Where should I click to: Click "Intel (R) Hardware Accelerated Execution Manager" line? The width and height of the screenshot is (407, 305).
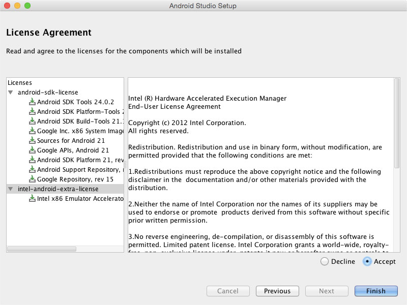pyautogui.click(x=208, y=98)
